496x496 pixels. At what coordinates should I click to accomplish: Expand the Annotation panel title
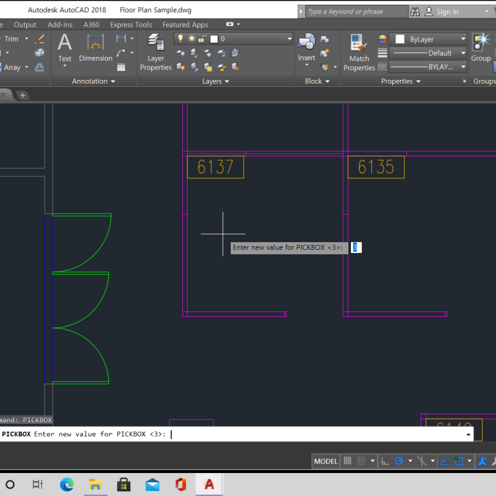pyautogui.click(x=94, y=81)
